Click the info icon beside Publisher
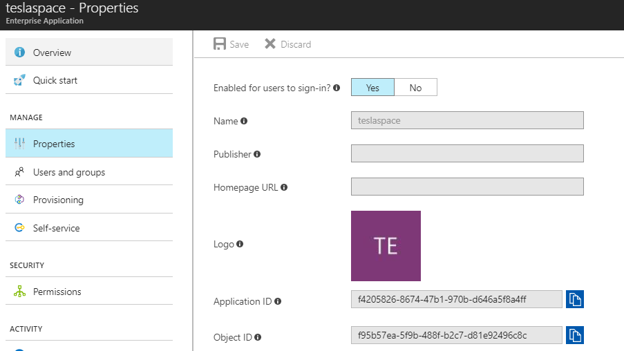The height and width of the screenshot is (351, 624). tap(258, 154)
